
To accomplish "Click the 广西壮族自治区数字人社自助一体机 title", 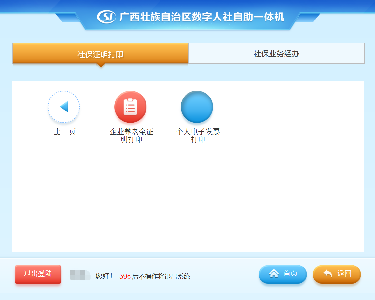I will pyautogui.click(x=202, y=17).
